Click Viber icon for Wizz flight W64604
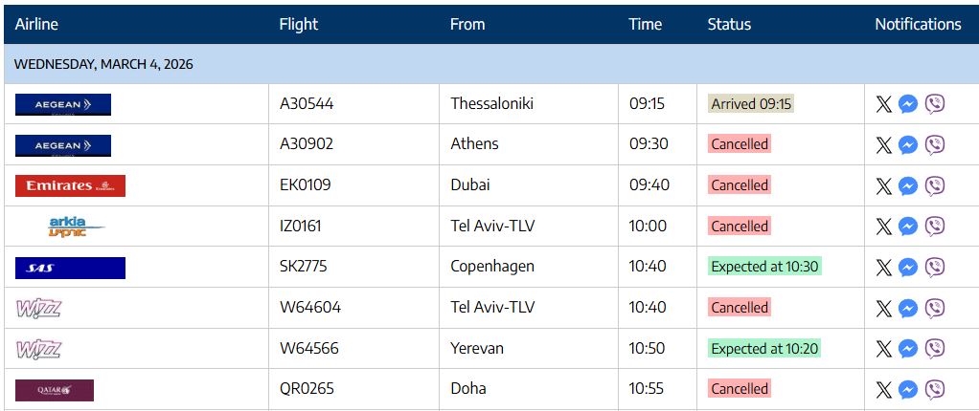This screenshot has width=979, height=411. 935,308
